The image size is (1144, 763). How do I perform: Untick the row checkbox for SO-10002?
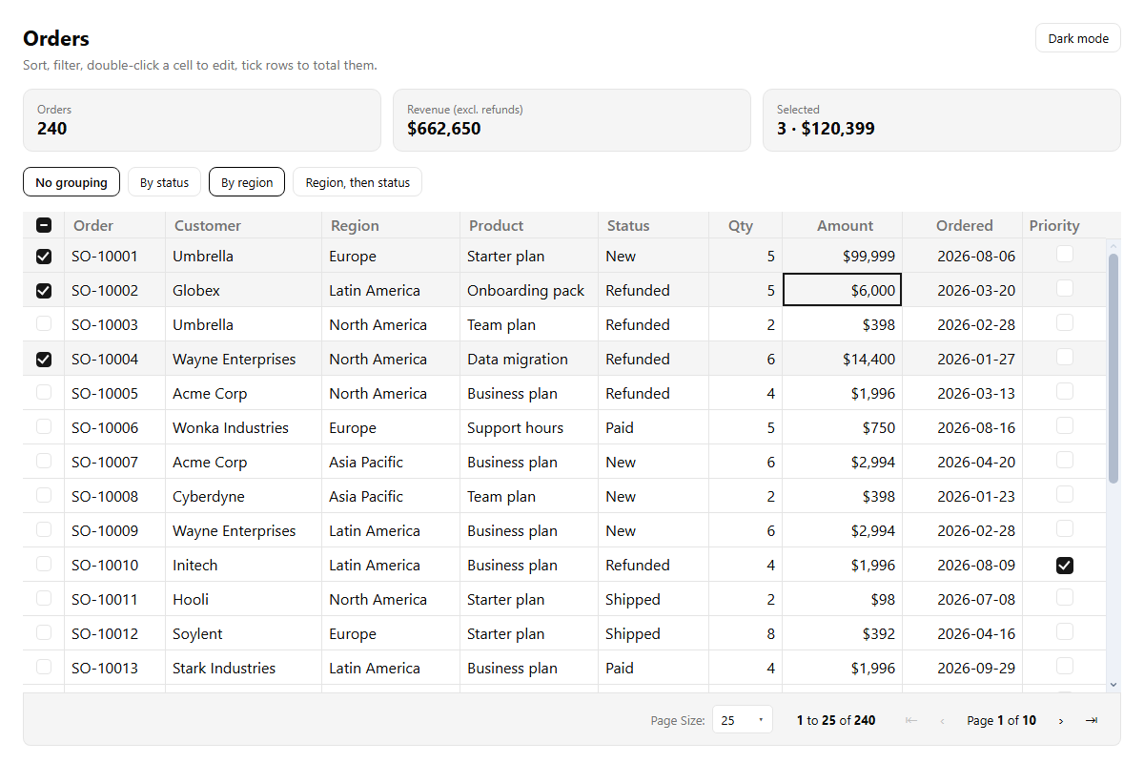click(44, 290)
